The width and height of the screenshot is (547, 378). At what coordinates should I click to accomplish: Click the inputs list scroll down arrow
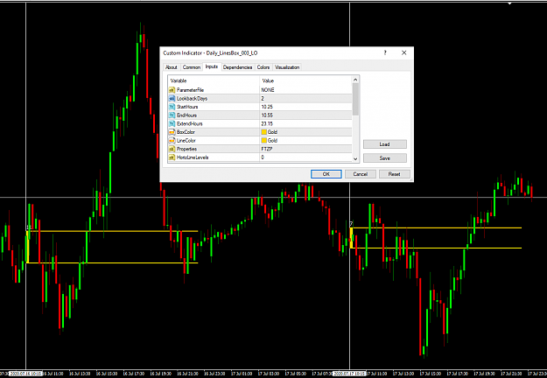355,158
